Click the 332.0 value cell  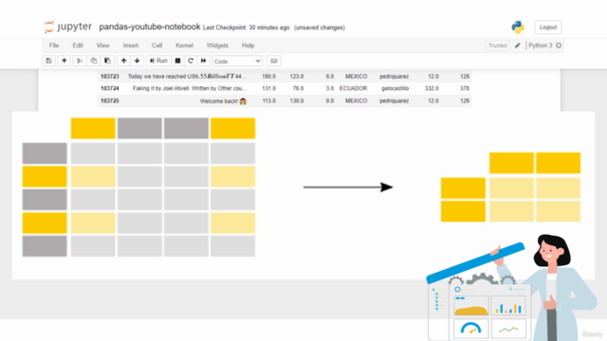tap(432, 88)
